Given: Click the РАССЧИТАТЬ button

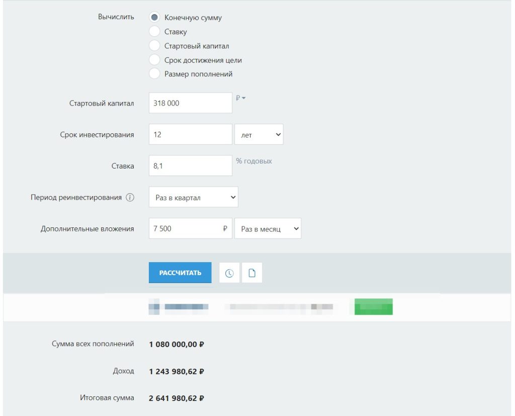Looking at the screenshot, I should (x=180, y=273).
